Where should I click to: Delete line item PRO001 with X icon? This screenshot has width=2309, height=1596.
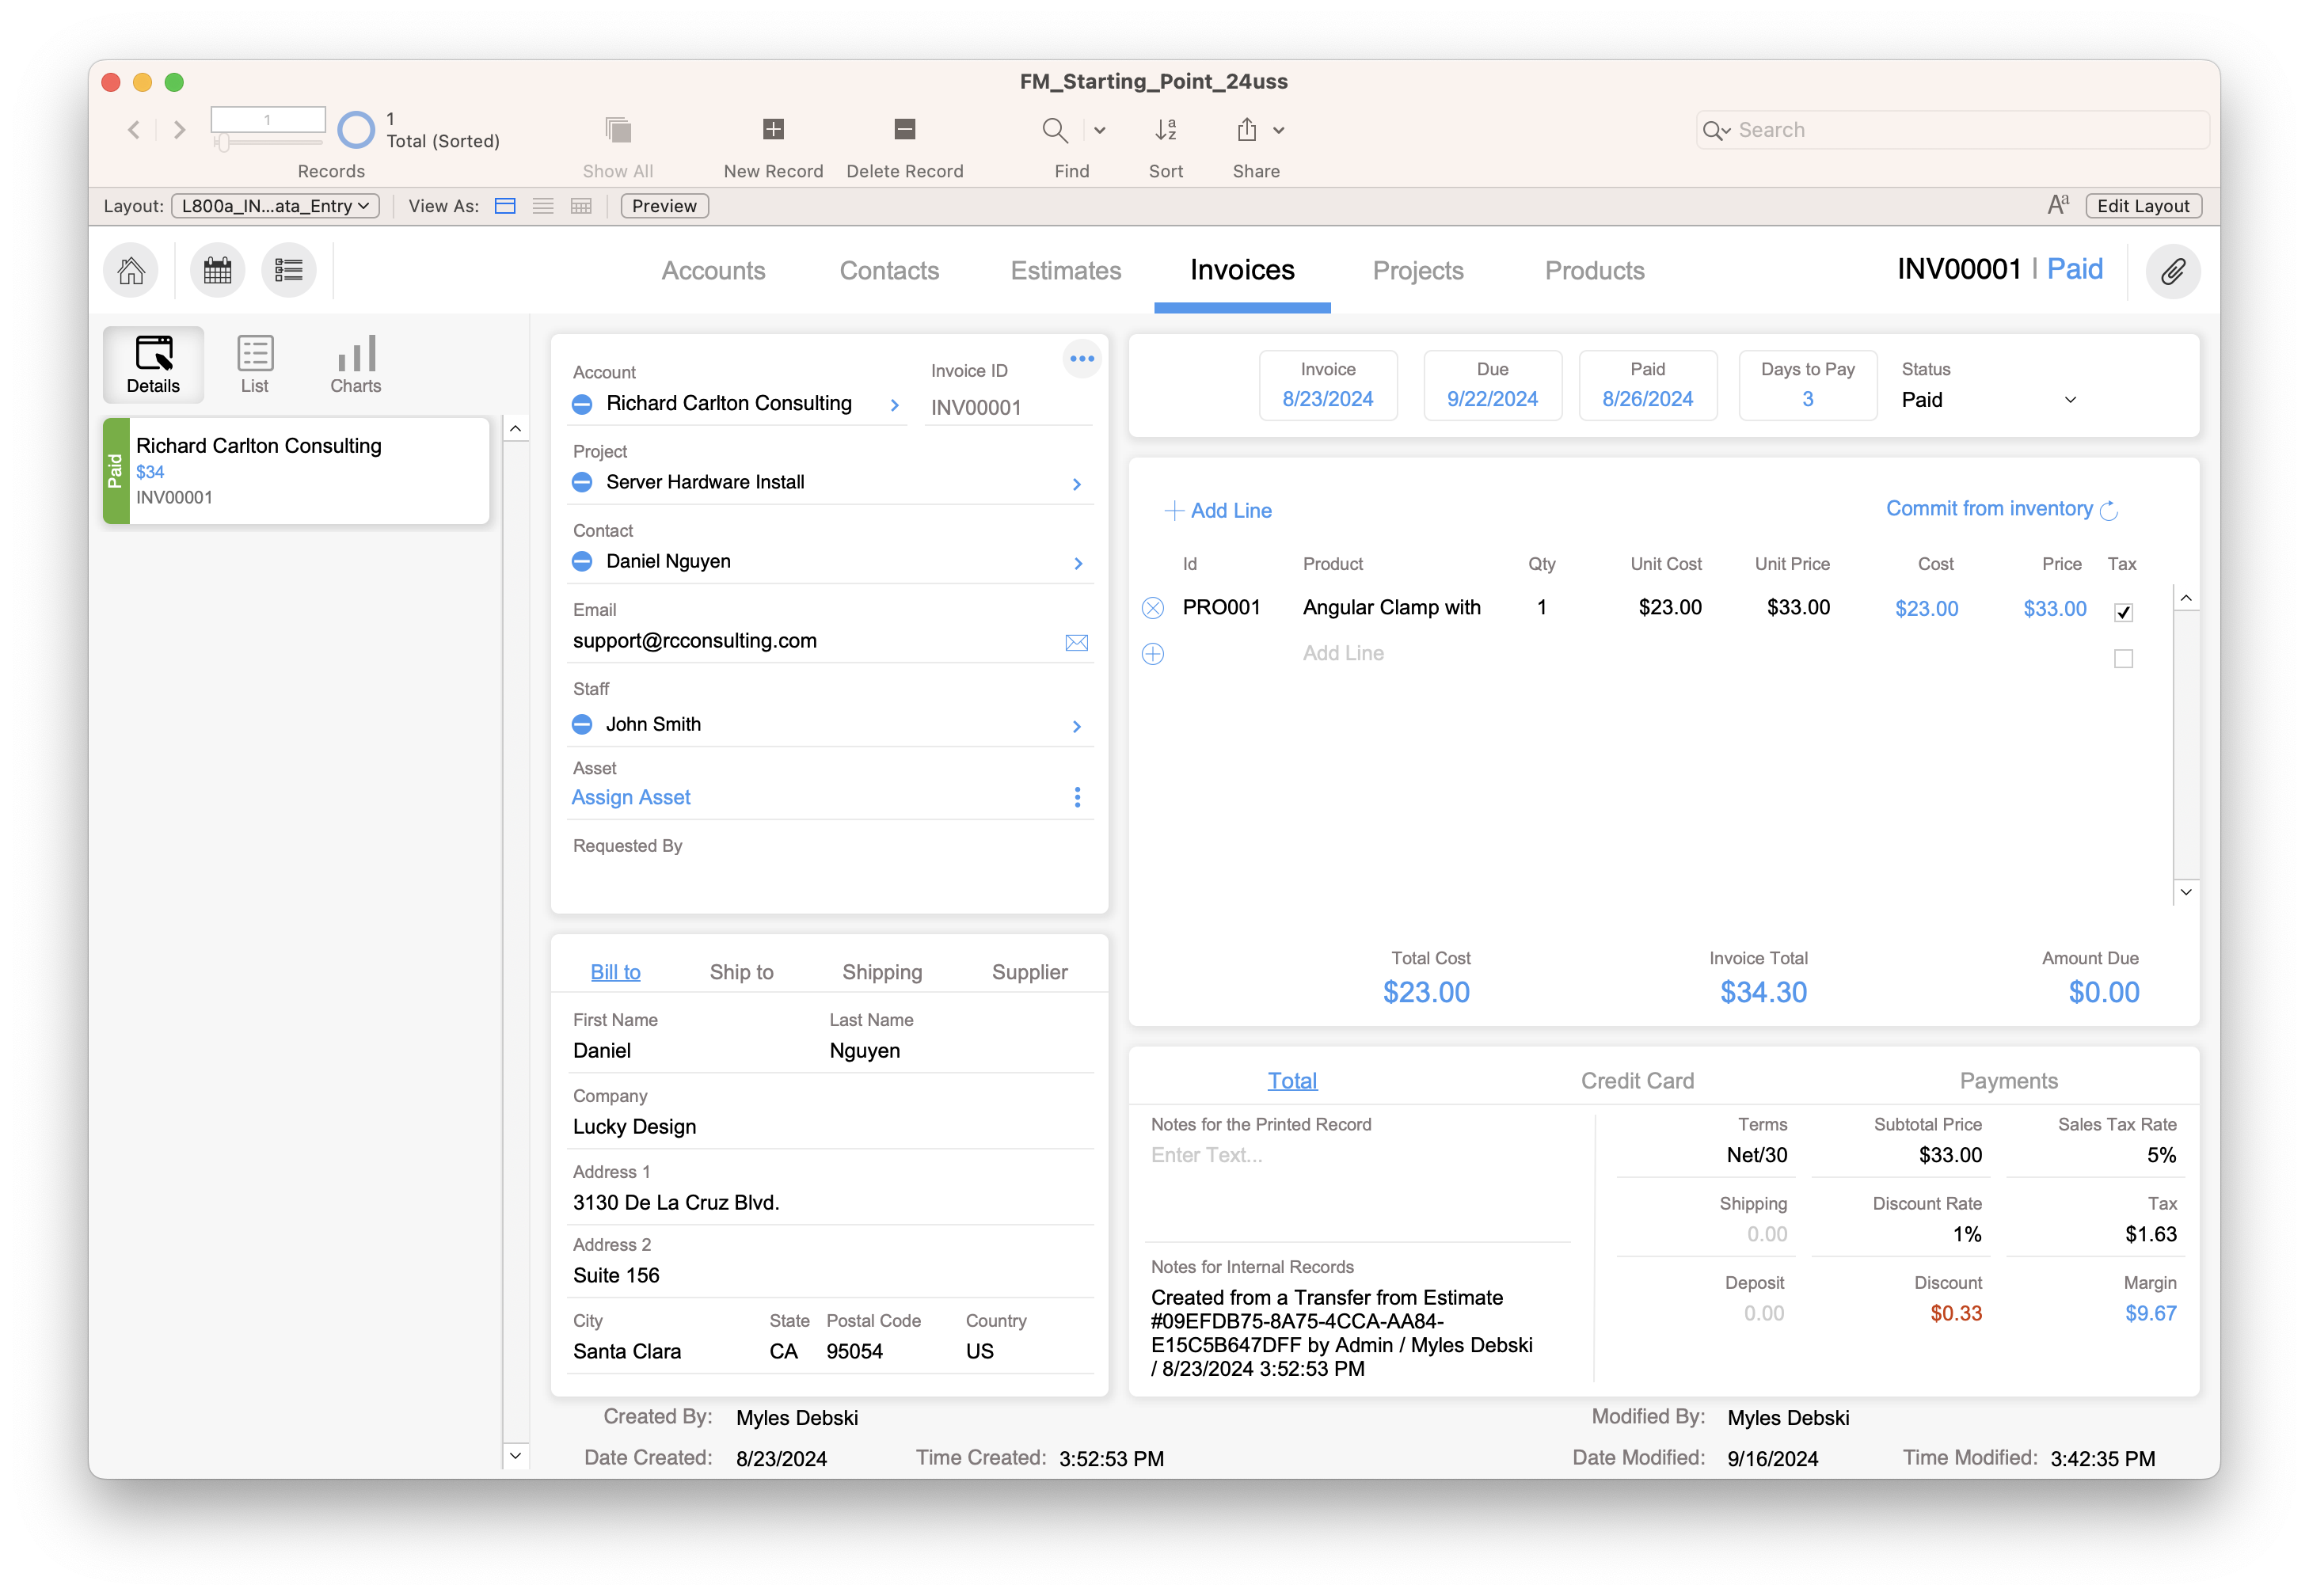(1152, 608)
